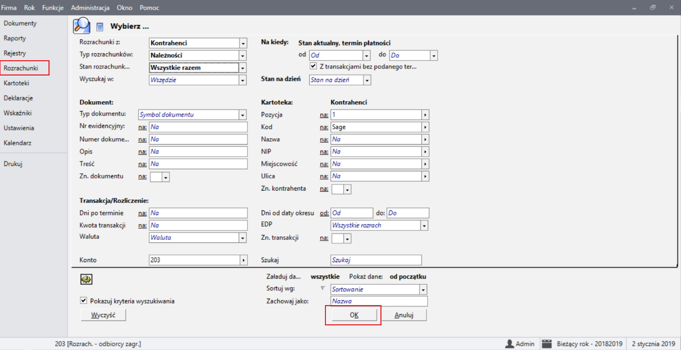
Task: Click the na: link beside Kwota transakcji
Action: [142, 225]
